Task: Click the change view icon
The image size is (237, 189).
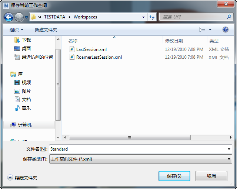Action: coord(202,30)
